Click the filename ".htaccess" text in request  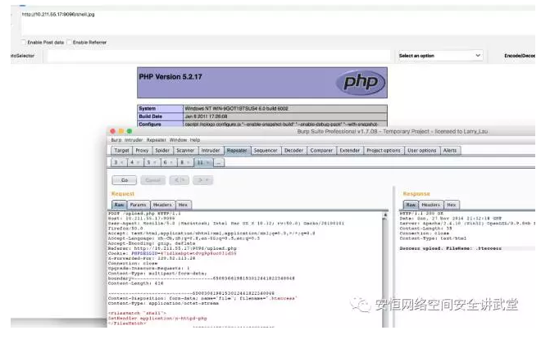point(282,298)
